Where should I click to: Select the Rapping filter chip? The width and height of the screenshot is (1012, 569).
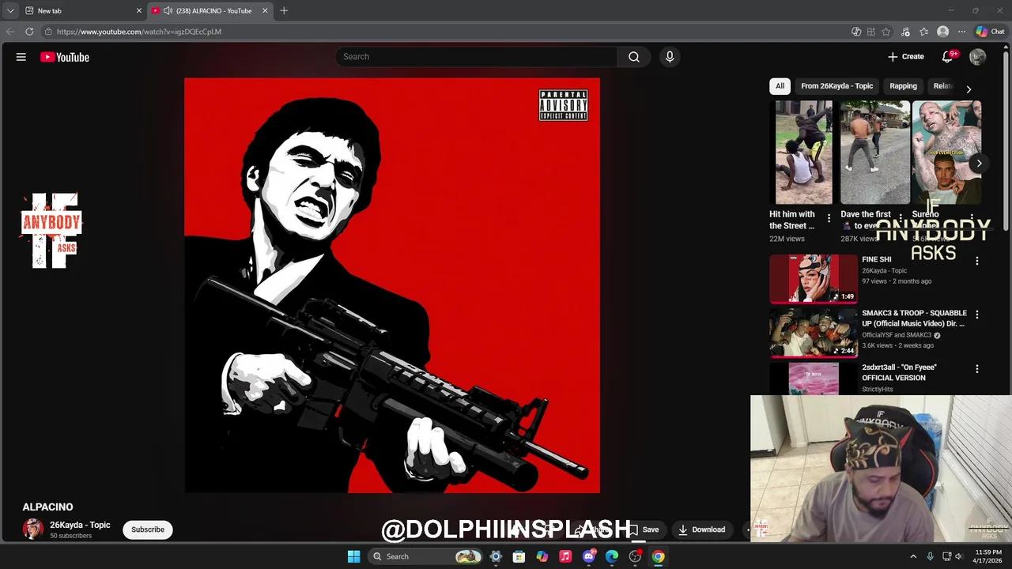903,86
